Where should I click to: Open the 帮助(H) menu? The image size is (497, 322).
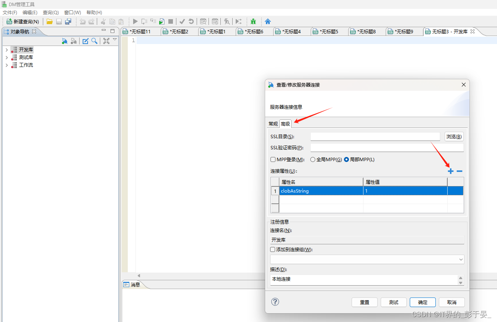(94, 13)
